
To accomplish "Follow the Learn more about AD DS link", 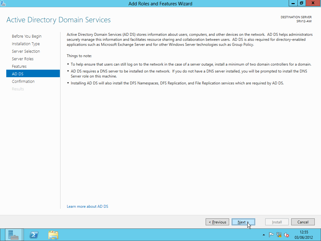I will pos(87,206).
